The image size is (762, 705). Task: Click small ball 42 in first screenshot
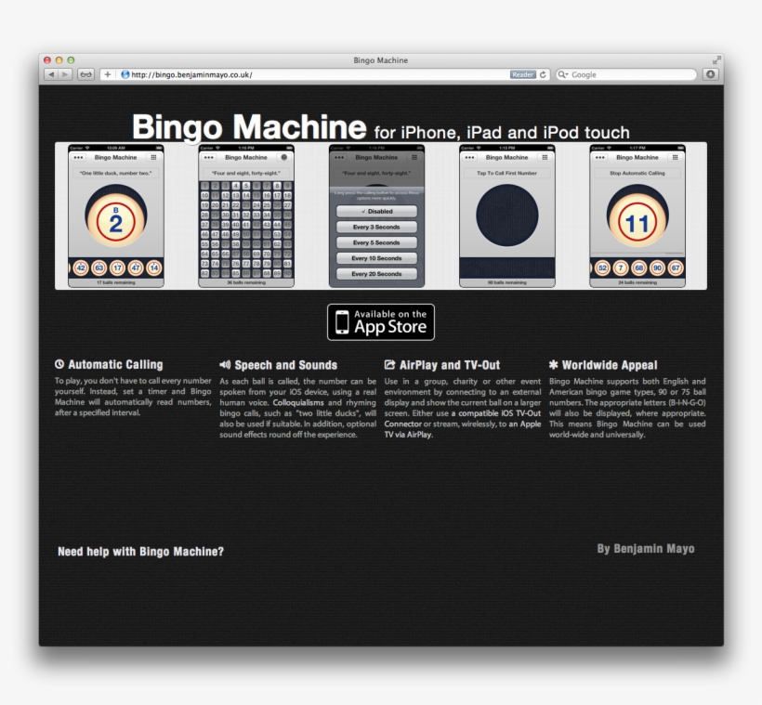[81, 268]
